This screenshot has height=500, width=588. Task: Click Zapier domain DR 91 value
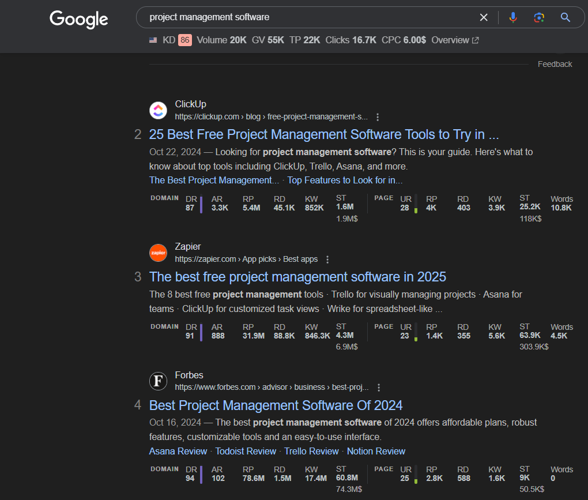(190, 336)
